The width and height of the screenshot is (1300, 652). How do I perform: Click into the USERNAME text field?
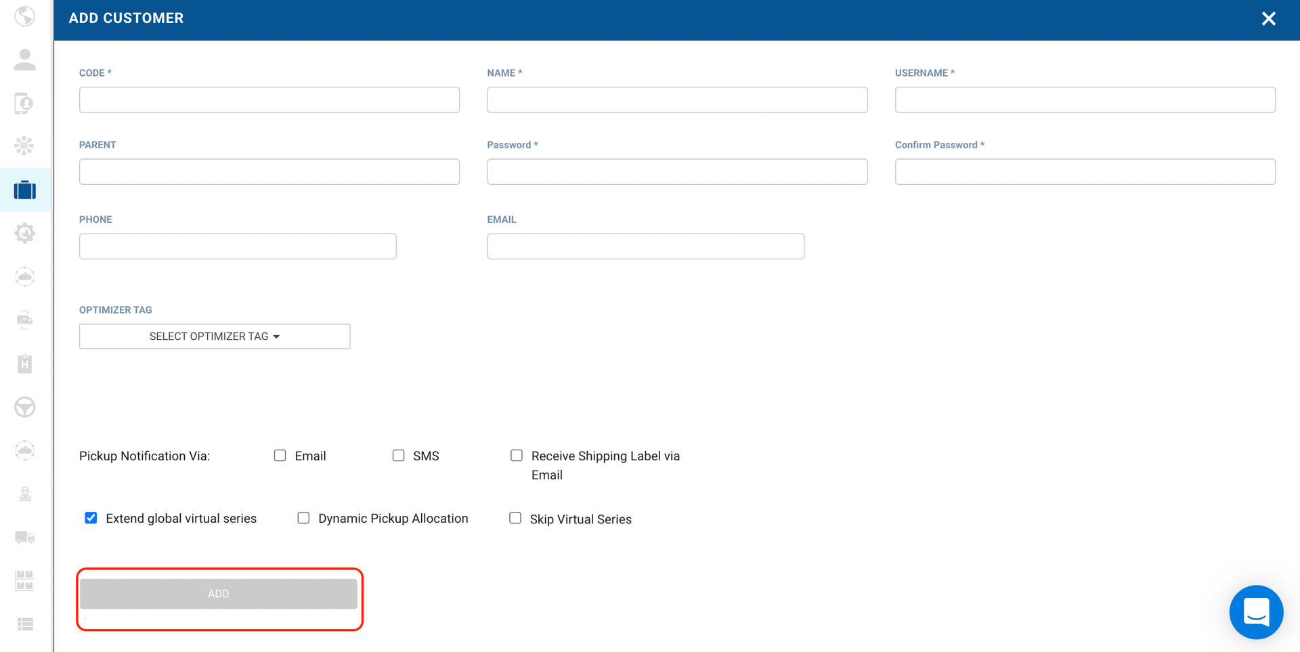(x=1085, y=100)
